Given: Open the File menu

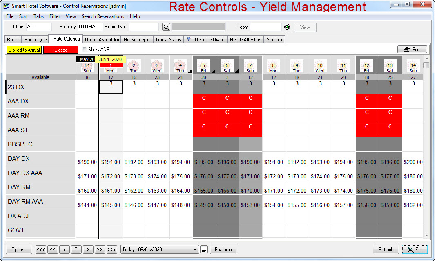Looking at the screenshot, I should pos(10,16).
